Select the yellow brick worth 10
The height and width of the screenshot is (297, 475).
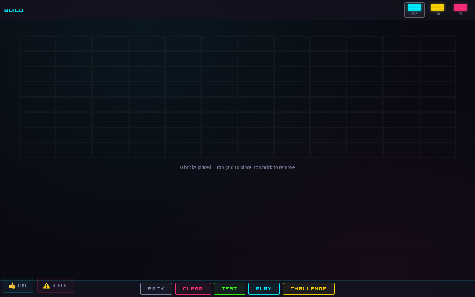point(437,10)
